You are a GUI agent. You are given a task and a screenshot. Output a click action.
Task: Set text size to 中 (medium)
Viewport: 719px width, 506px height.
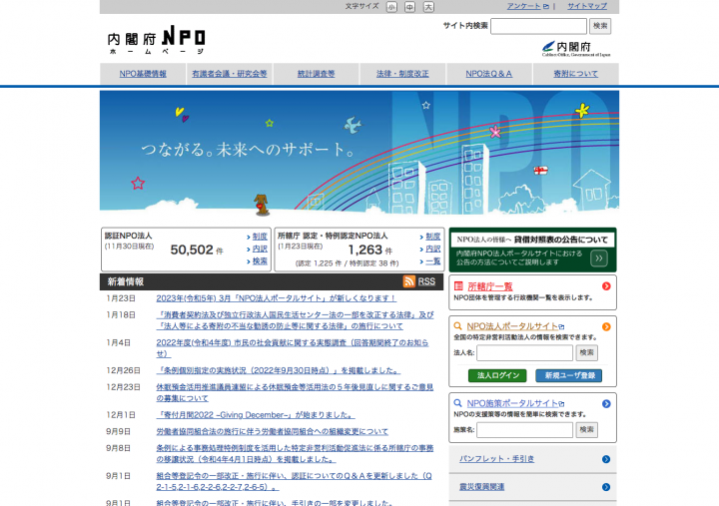(409, 7)
